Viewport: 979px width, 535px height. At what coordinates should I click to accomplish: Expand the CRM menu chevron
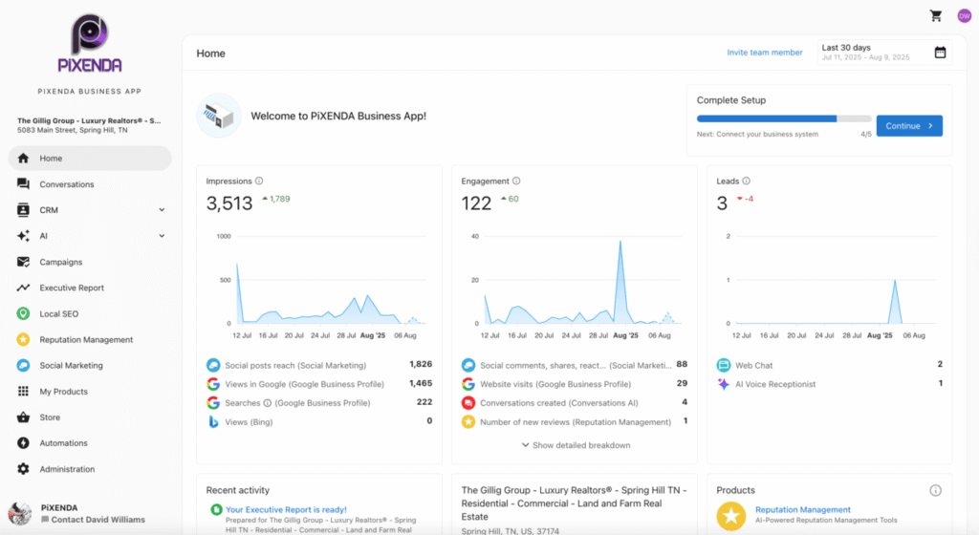tap(162, 210)
